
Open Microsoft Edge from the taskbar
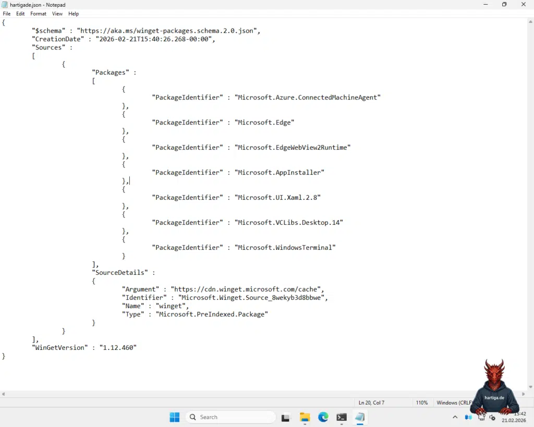click(323, 417)
